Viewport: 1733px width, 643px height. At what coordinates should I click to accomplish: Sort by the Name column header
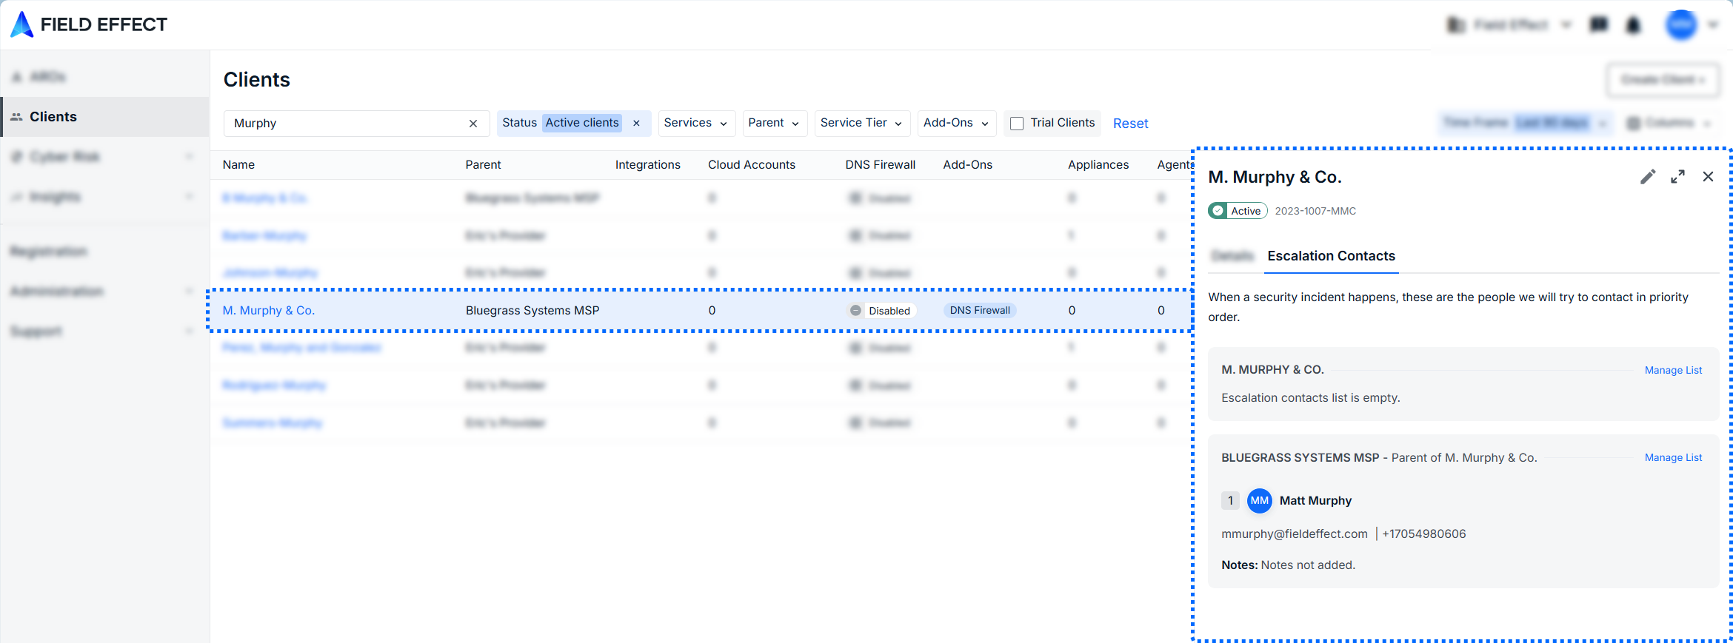(x=238, y=165)
